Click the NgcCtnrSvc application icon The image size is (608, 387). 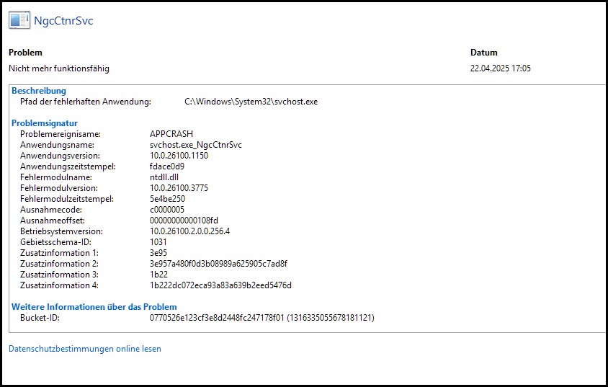tap(19, 20)
